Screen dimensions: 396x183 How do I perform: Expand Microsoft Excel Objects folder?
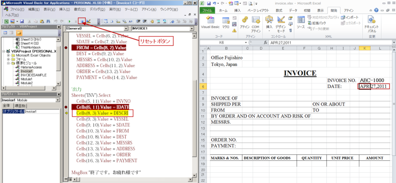pos(8,55)
